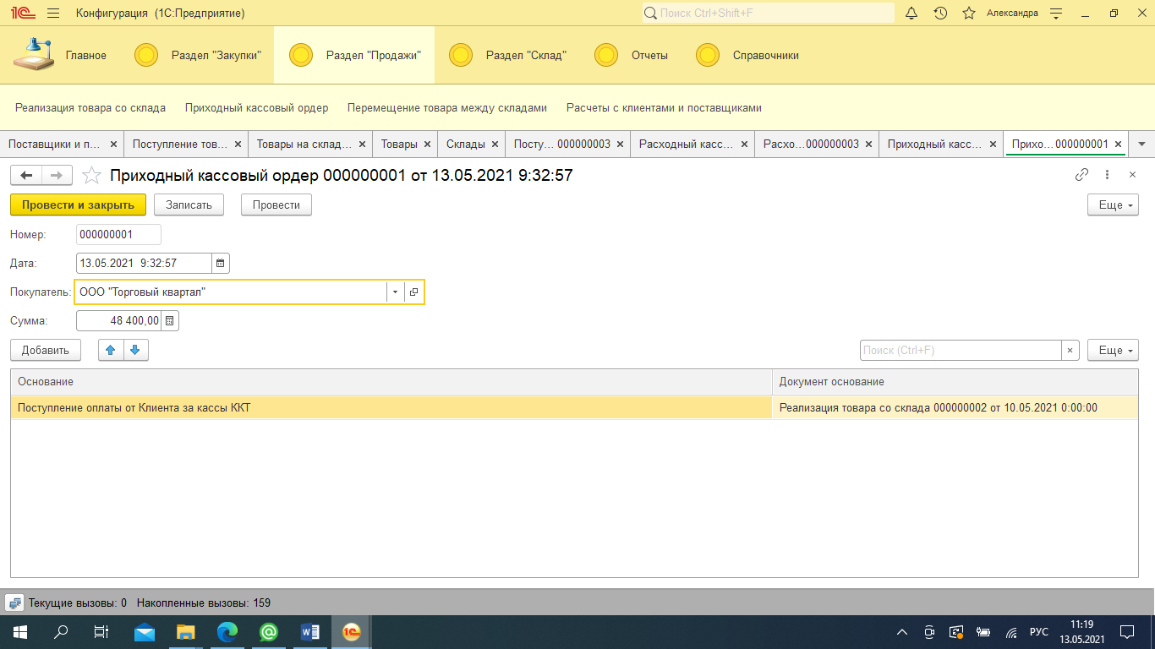Open the selected Покупатель item icon
Image resolution: width=1155 pixels, height=649 pixels.
coord(413,292)
